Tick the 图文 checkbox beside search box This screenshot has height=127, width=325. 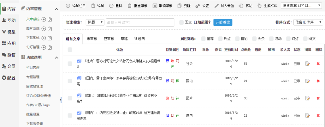[181, 22]
